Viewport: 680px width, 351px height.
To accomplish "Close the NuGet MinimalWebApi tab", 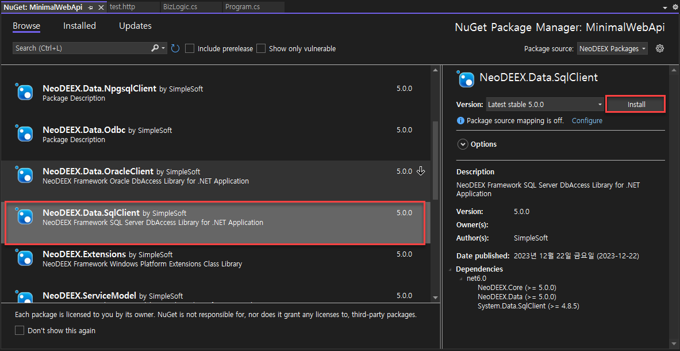I will coord(101,7).
